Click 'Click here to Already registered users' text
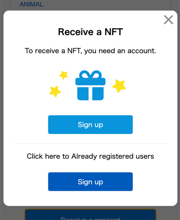Screen dimensions: 180x220 90,156
